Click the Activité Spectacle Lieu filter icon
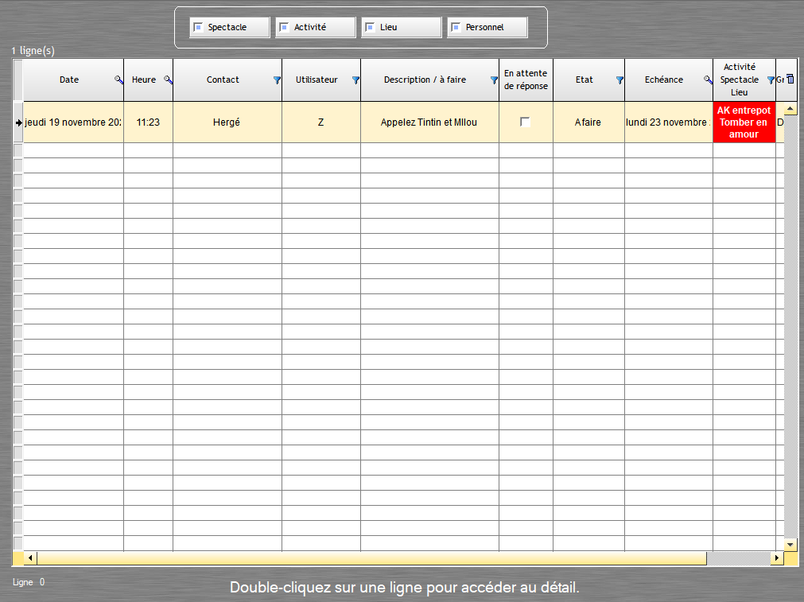804x602 pixels. click(x=770, y=80)
